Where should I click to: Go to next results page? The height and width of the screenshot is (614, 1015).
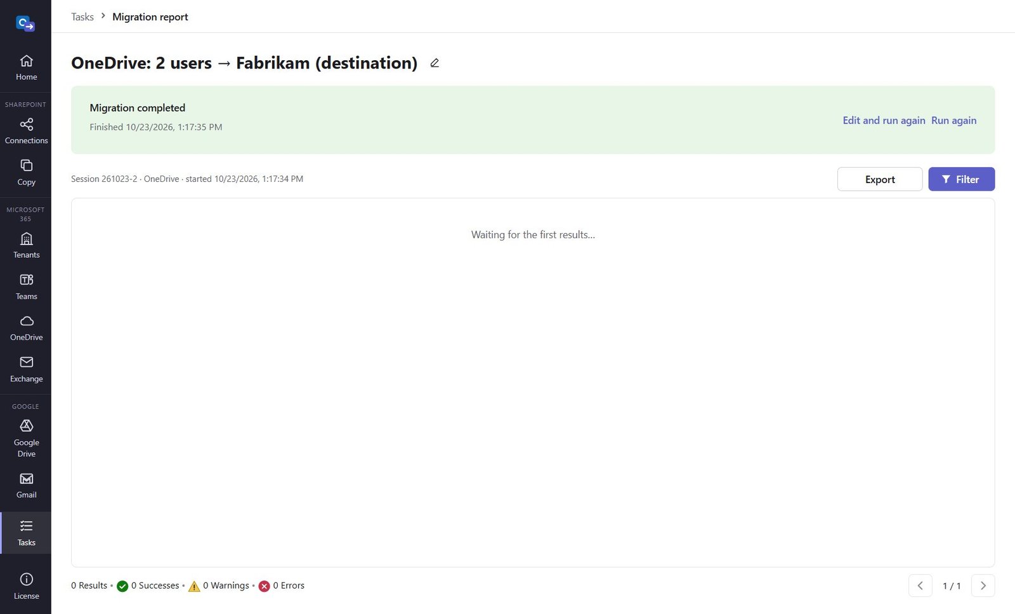pyautogui.click(x=983, y=585)
